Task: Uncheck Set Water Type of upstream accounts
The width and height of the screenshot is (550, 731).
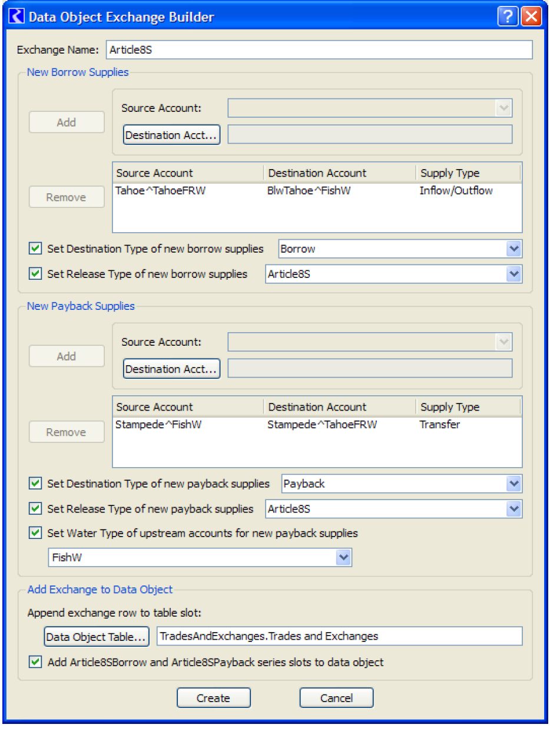Action: [35, 533]
